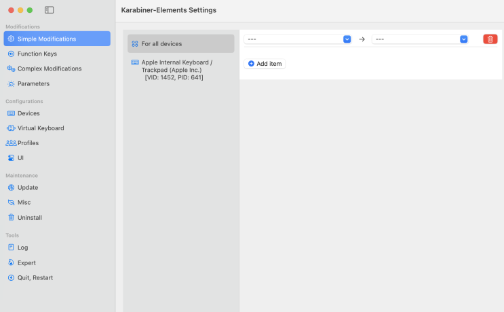Click the VID: 1452, PID: 641 text
The width and height of the screenshot is (504, 312).
pos(174,77)
